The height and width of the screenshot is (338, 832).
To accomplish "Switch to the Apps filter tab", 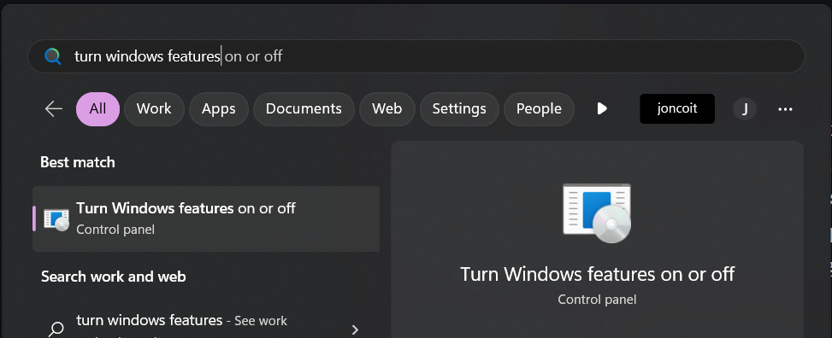I will [219, 109].
